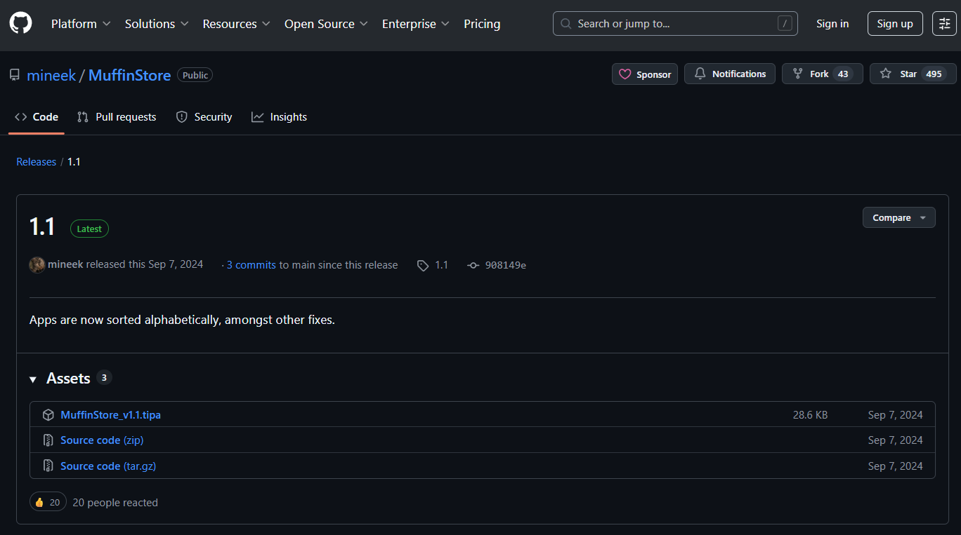961x535 pixels.
Task: Click the 1.1 breadcrumb text
Action: pyautogui.click(x=74, y=162)
